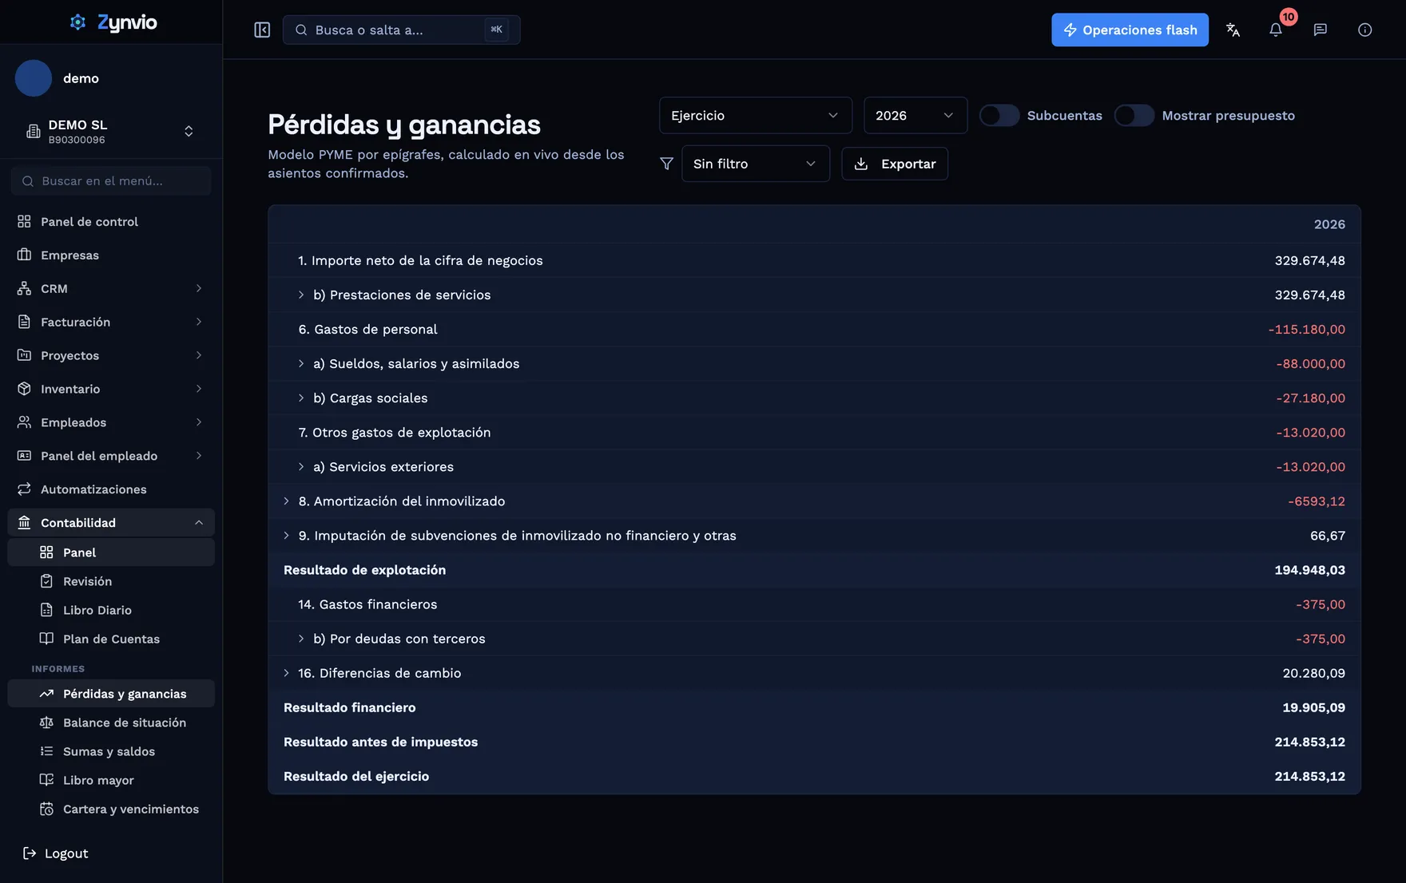The width and height of the screenshot is (1406, 883).
Task: Toggle the Mostrar presupuesto switch
Action: [x=1134, y=115]
